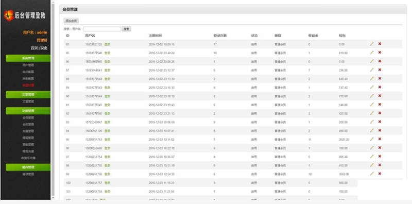This screenshot has width=412, height=204.
Task: Focus the 用户名 search input field
Action: pos(102,29)
